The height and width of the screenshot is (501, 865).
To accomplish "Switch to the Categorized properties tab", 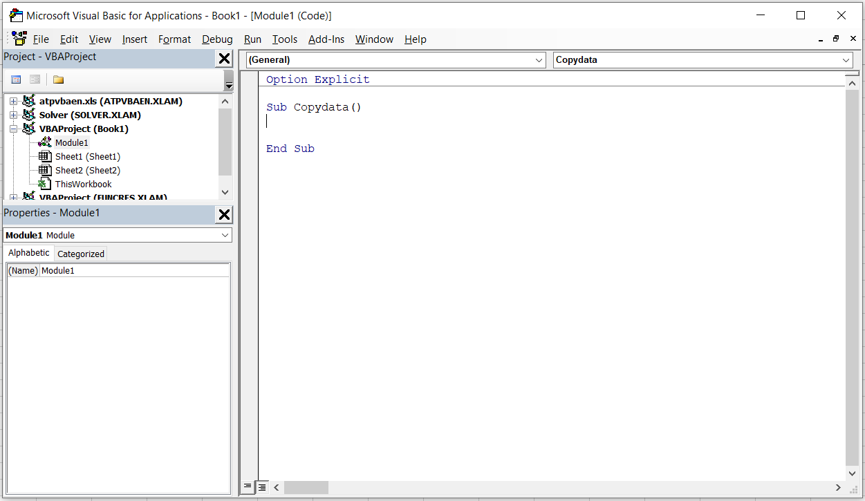I will point(81,254).
